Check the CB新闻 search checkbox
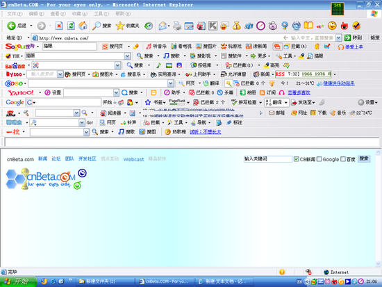Viewport: 382px width, 287px height. pos(297,159)
